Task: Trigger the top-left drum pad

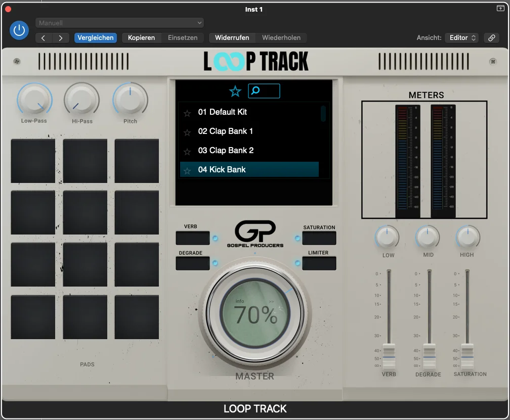Action: (x=33, y=161)
